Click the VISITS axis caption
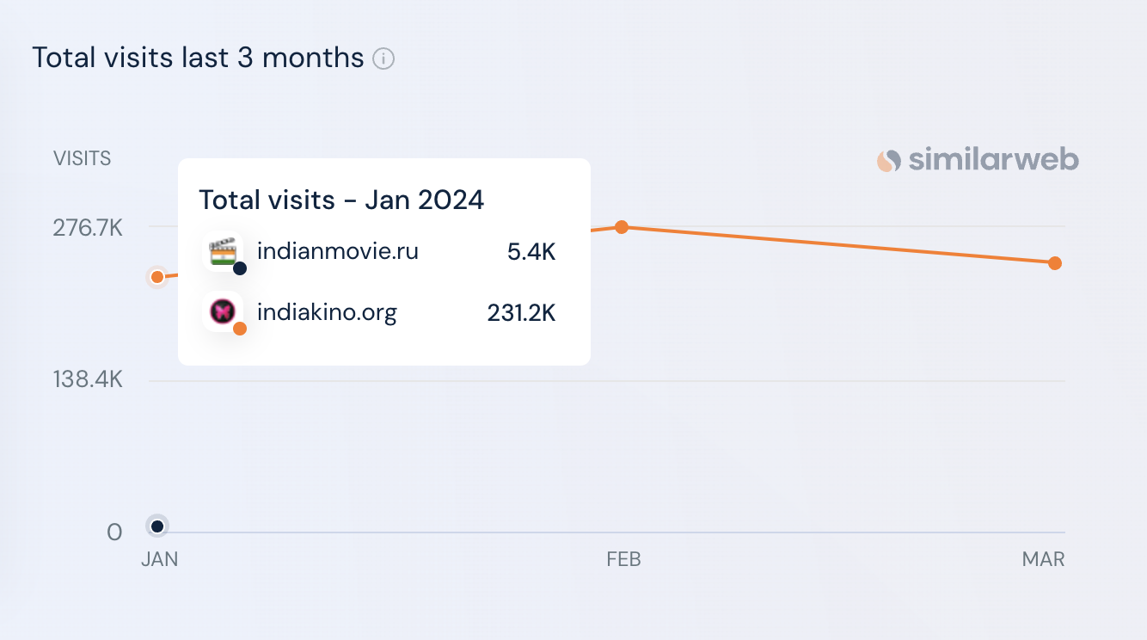Viewport: 1147px width, 640px height. click(83, 158)
